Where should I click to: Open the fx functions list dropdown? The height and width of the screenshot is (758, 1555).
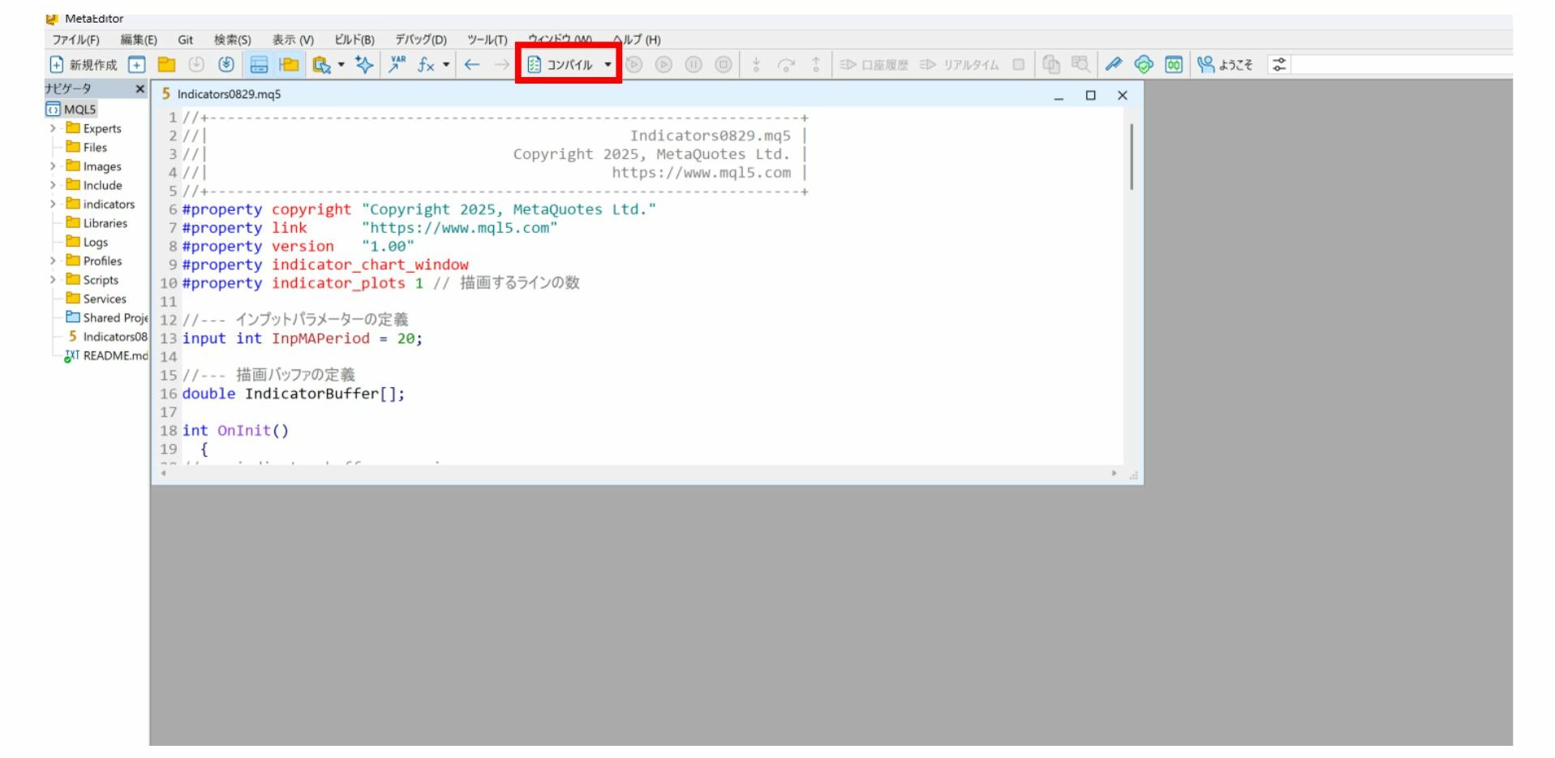[x=446, y=65]
